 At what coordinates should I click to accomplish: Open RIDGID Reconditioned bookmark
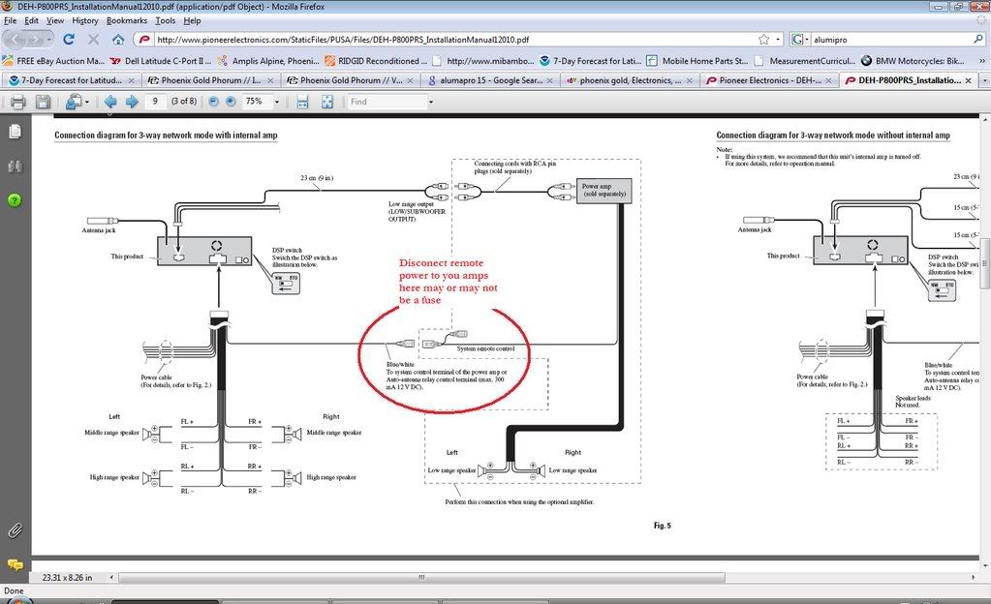376,61
